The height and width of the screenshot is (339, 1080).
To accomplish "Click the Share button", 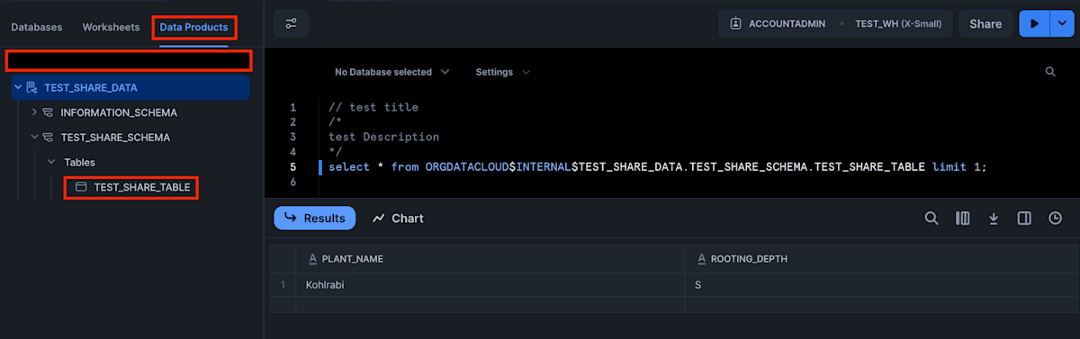I will tap(985, 24).
